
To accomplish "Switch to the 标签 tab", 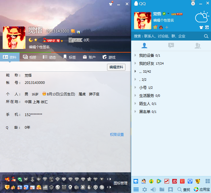I will pos(70,57).
